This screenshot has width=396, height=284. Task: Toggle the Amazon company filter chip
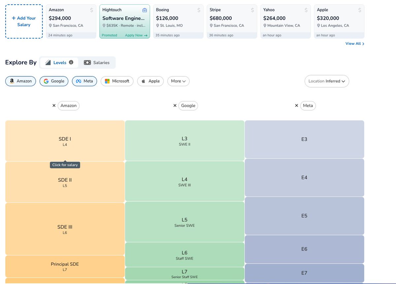point(20,81)
